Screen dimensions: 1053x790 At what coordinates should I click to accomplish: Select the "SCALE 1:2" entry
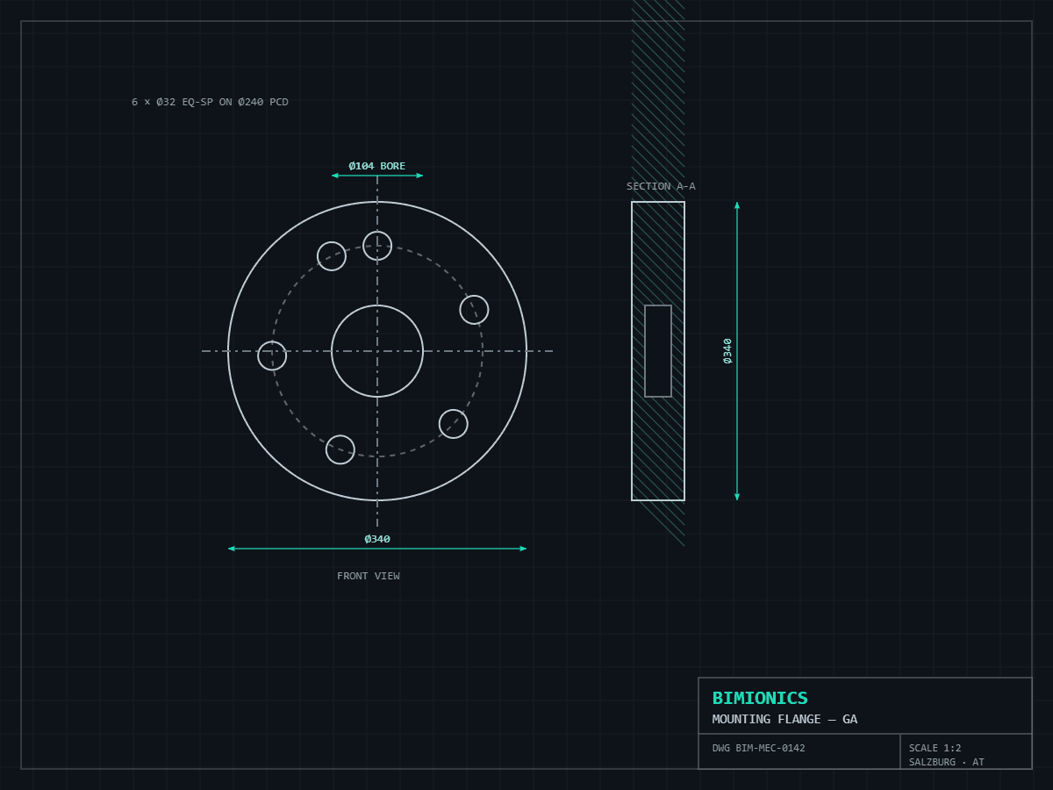pos(935,749)
